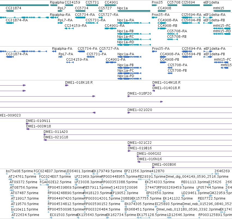Open the Ripalpha-PA protein label
This screenshot has height=219, width=232.
click(x=62, y=49)
